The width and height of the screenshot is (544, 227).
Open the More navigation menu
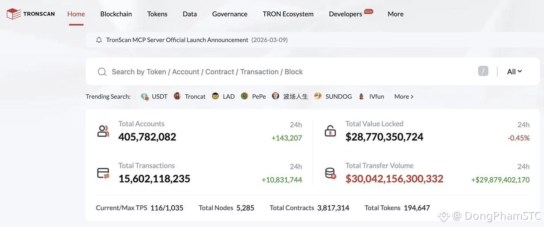(395, 14)
